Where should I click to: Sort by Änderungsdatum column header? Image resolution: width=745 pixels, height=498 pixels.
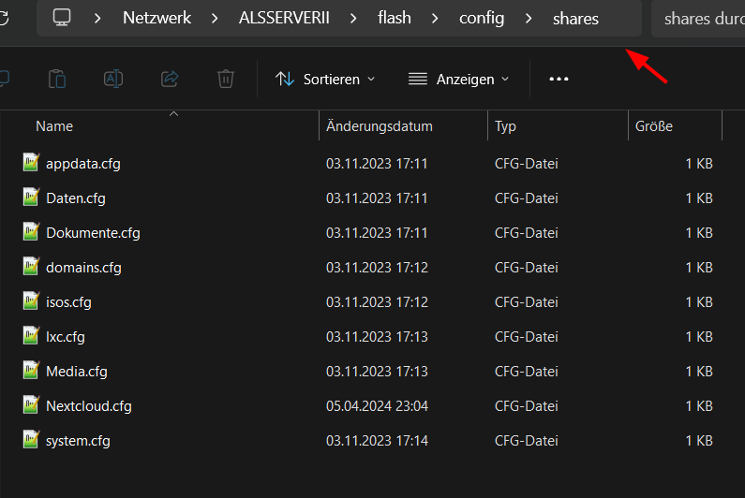(380, 126)
